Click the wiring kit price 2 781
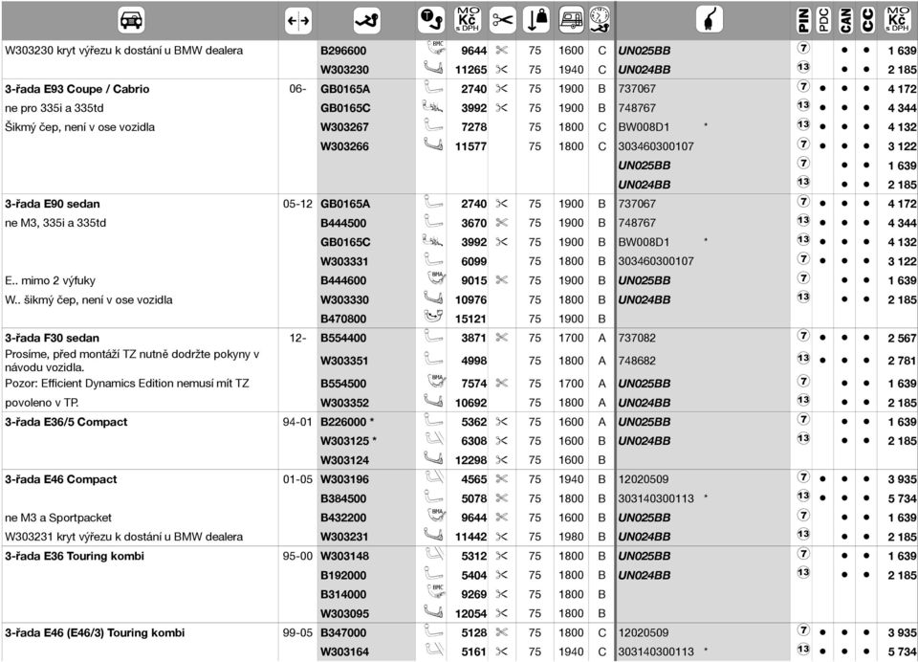The image size is (918, 662). (902, 361)
